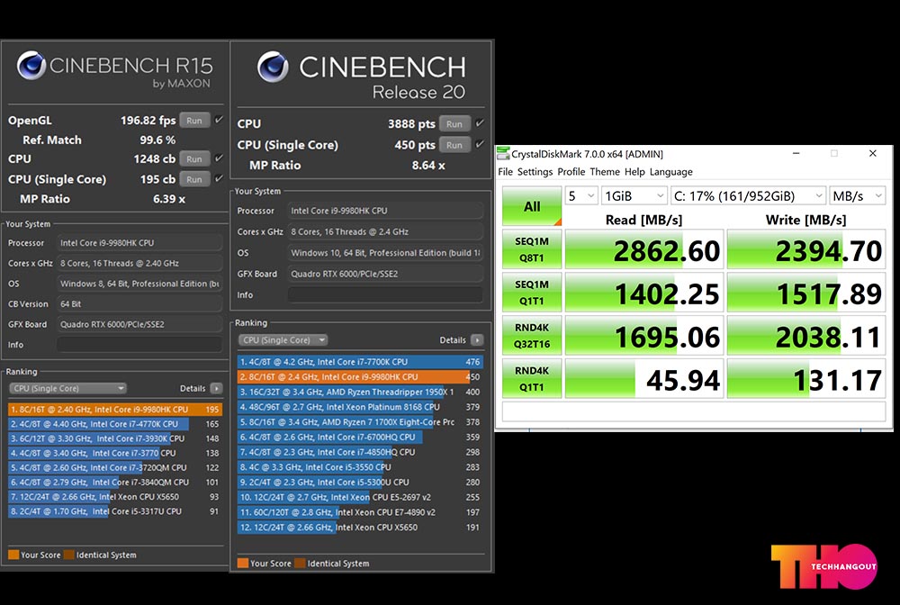The image size is (900, 605).
Task: Select the Intel Core i7-4770K row in R15
Action: (115, 424)
